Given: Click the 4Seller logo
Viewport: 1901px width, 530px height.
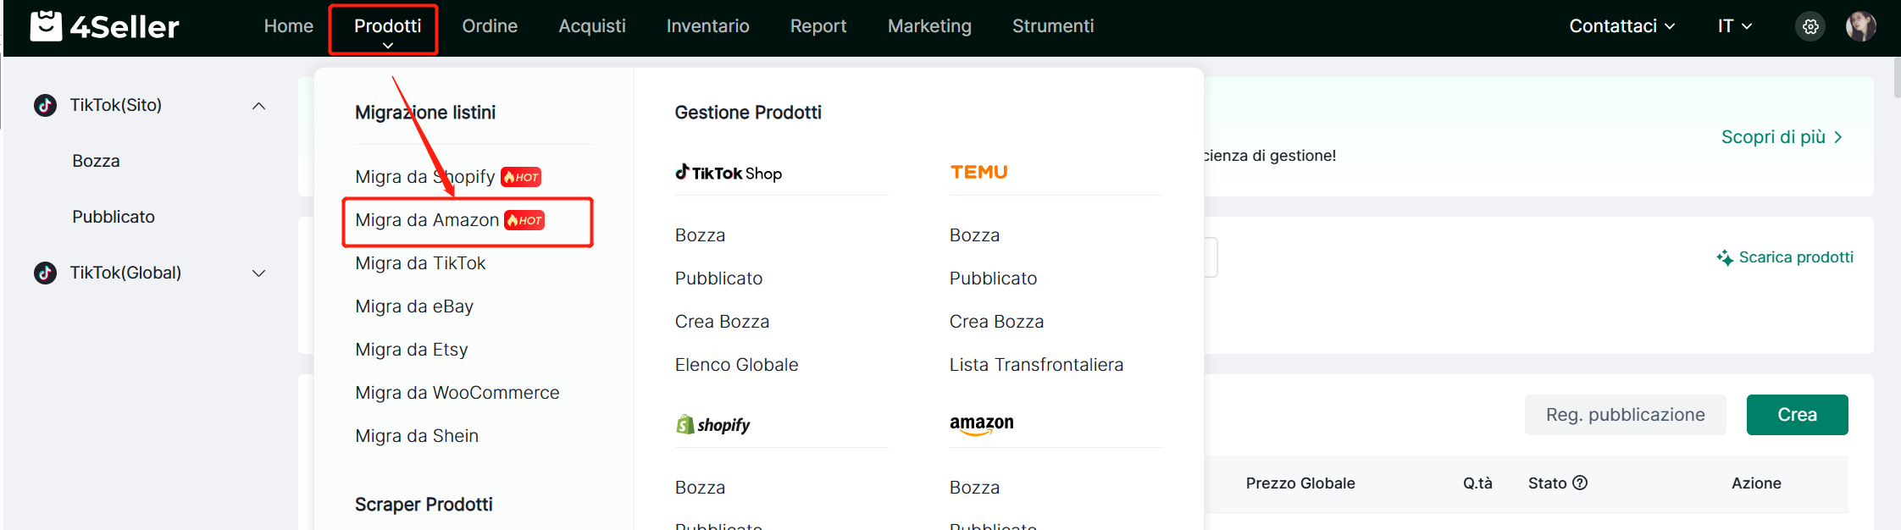Looking at the screenshot, I should pos(104,26).
